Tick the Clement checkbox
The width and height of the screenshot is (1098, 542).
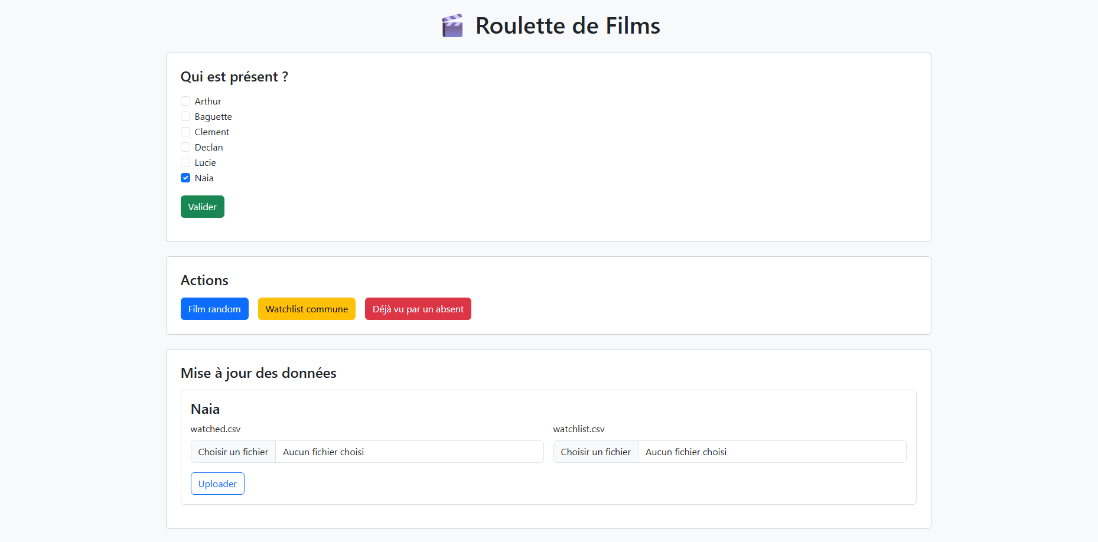coord(185,132)
